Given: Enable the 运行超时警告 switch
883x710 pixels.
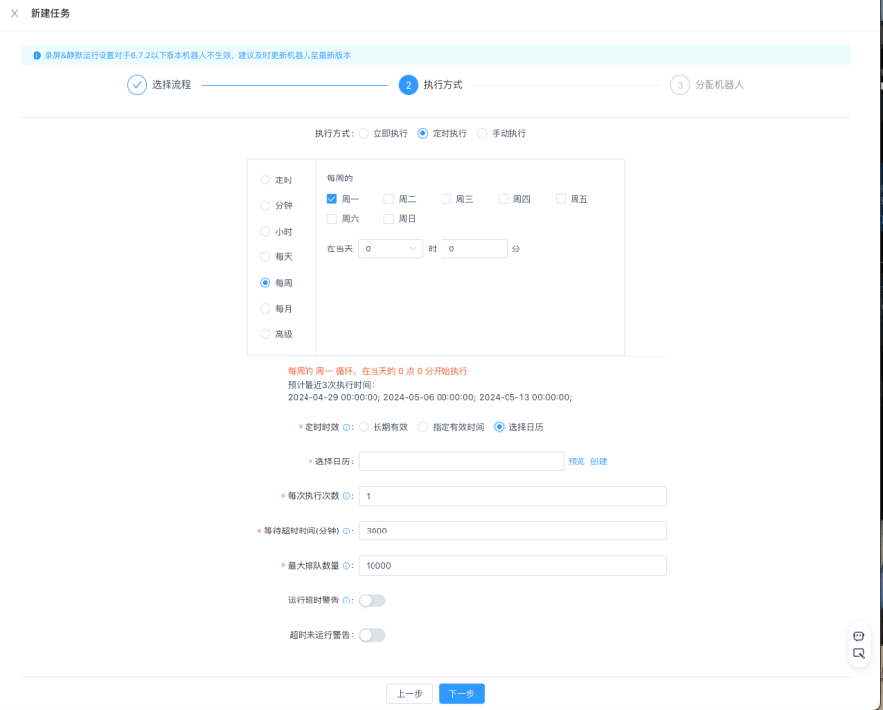Looking at the screenshot, I should [x=373, y=601].
